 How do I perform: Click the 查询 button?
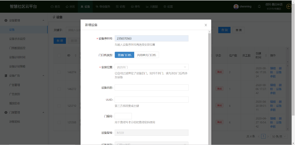click(224, 30)
